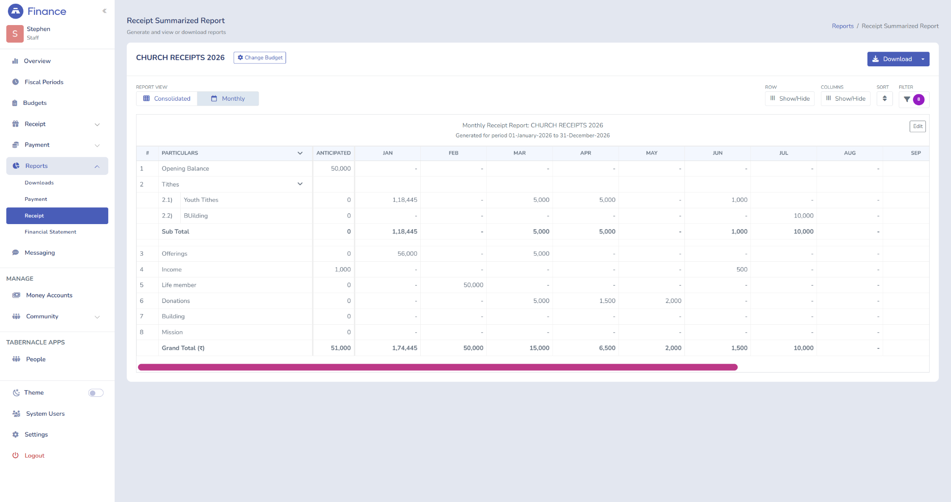The height and width of the screenshot is (502, 951).
Task: Click the Theme moon icon
Action: 16,393
